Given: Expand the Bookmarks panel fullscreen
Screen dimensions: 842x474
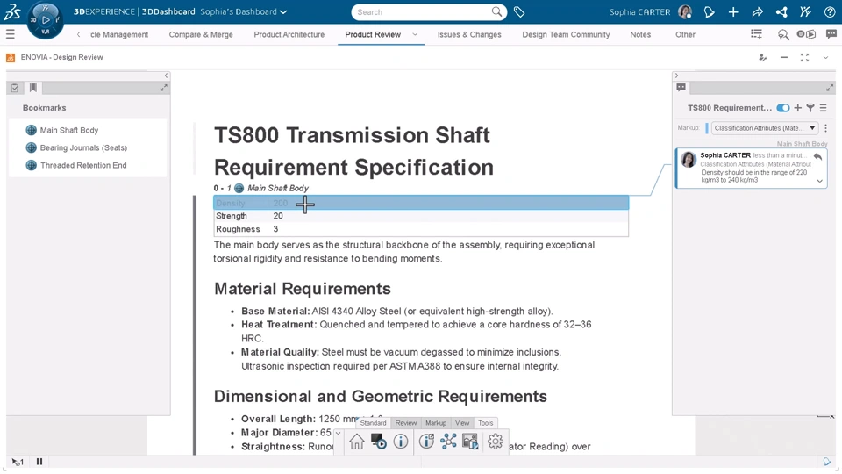Looking at the screenshot, I should click(164, 88).
